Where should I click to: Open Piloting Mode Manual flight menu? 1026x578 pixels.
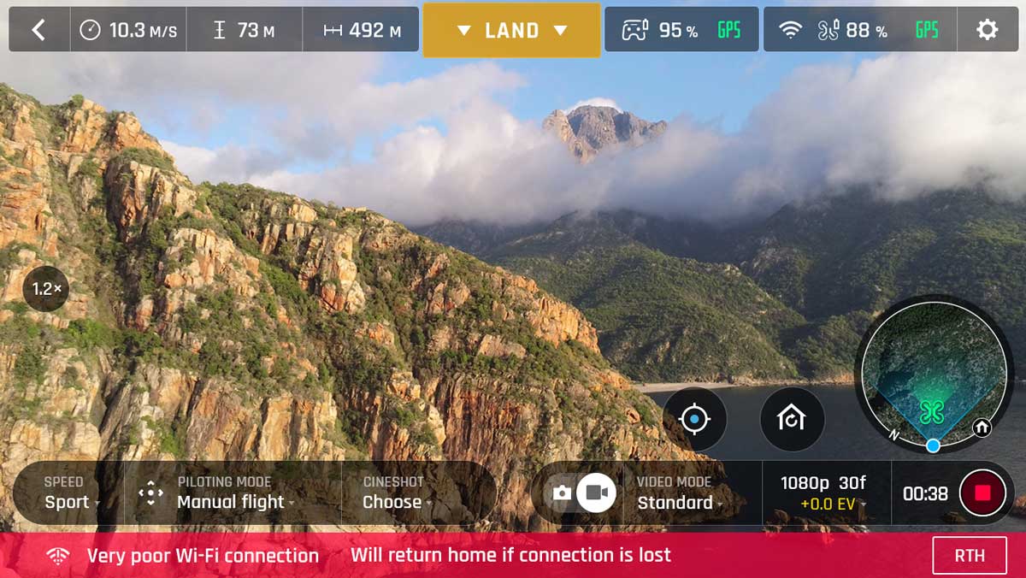[234, 493]
